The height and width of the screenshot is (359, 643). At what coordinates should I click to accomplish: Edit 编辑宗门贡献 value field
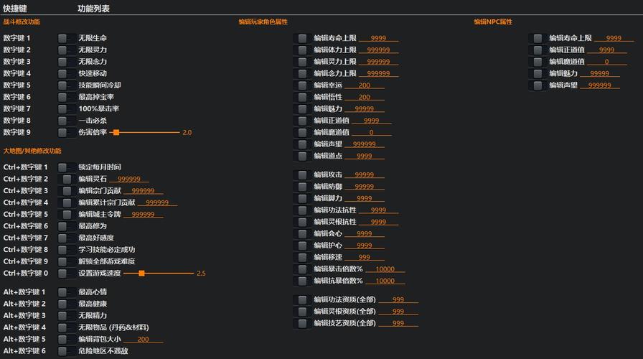(143, 191)
